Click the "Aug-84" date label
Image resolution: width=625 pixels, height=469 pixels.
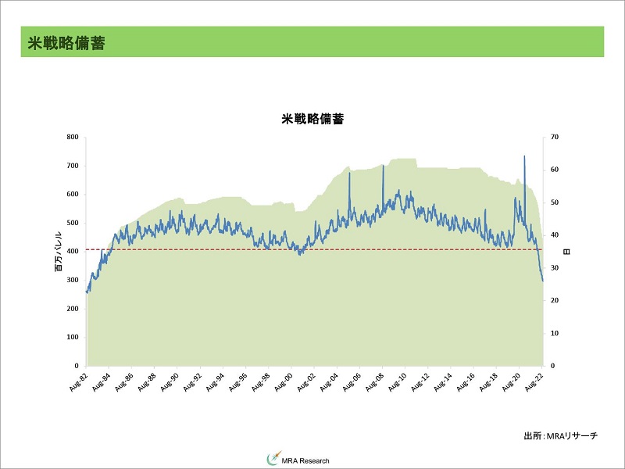(101, 381)
